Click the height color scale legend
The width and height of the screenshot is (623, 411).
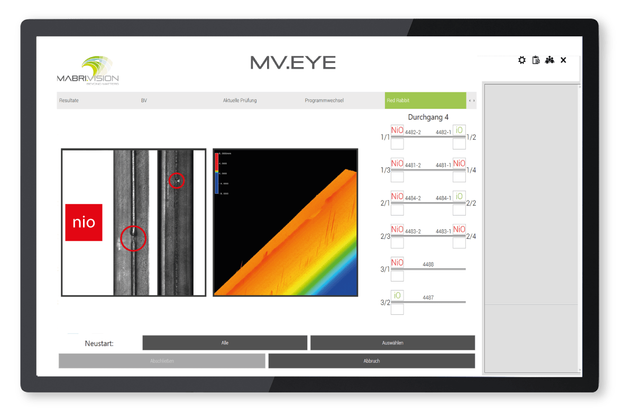(217, 173)
